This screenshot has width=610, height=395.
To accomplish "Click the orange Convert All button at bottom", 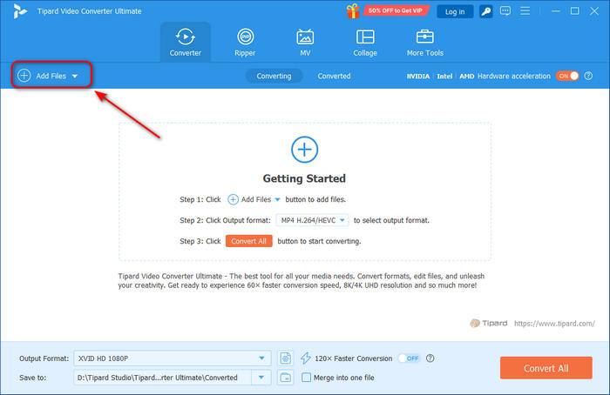I will 546,368.
